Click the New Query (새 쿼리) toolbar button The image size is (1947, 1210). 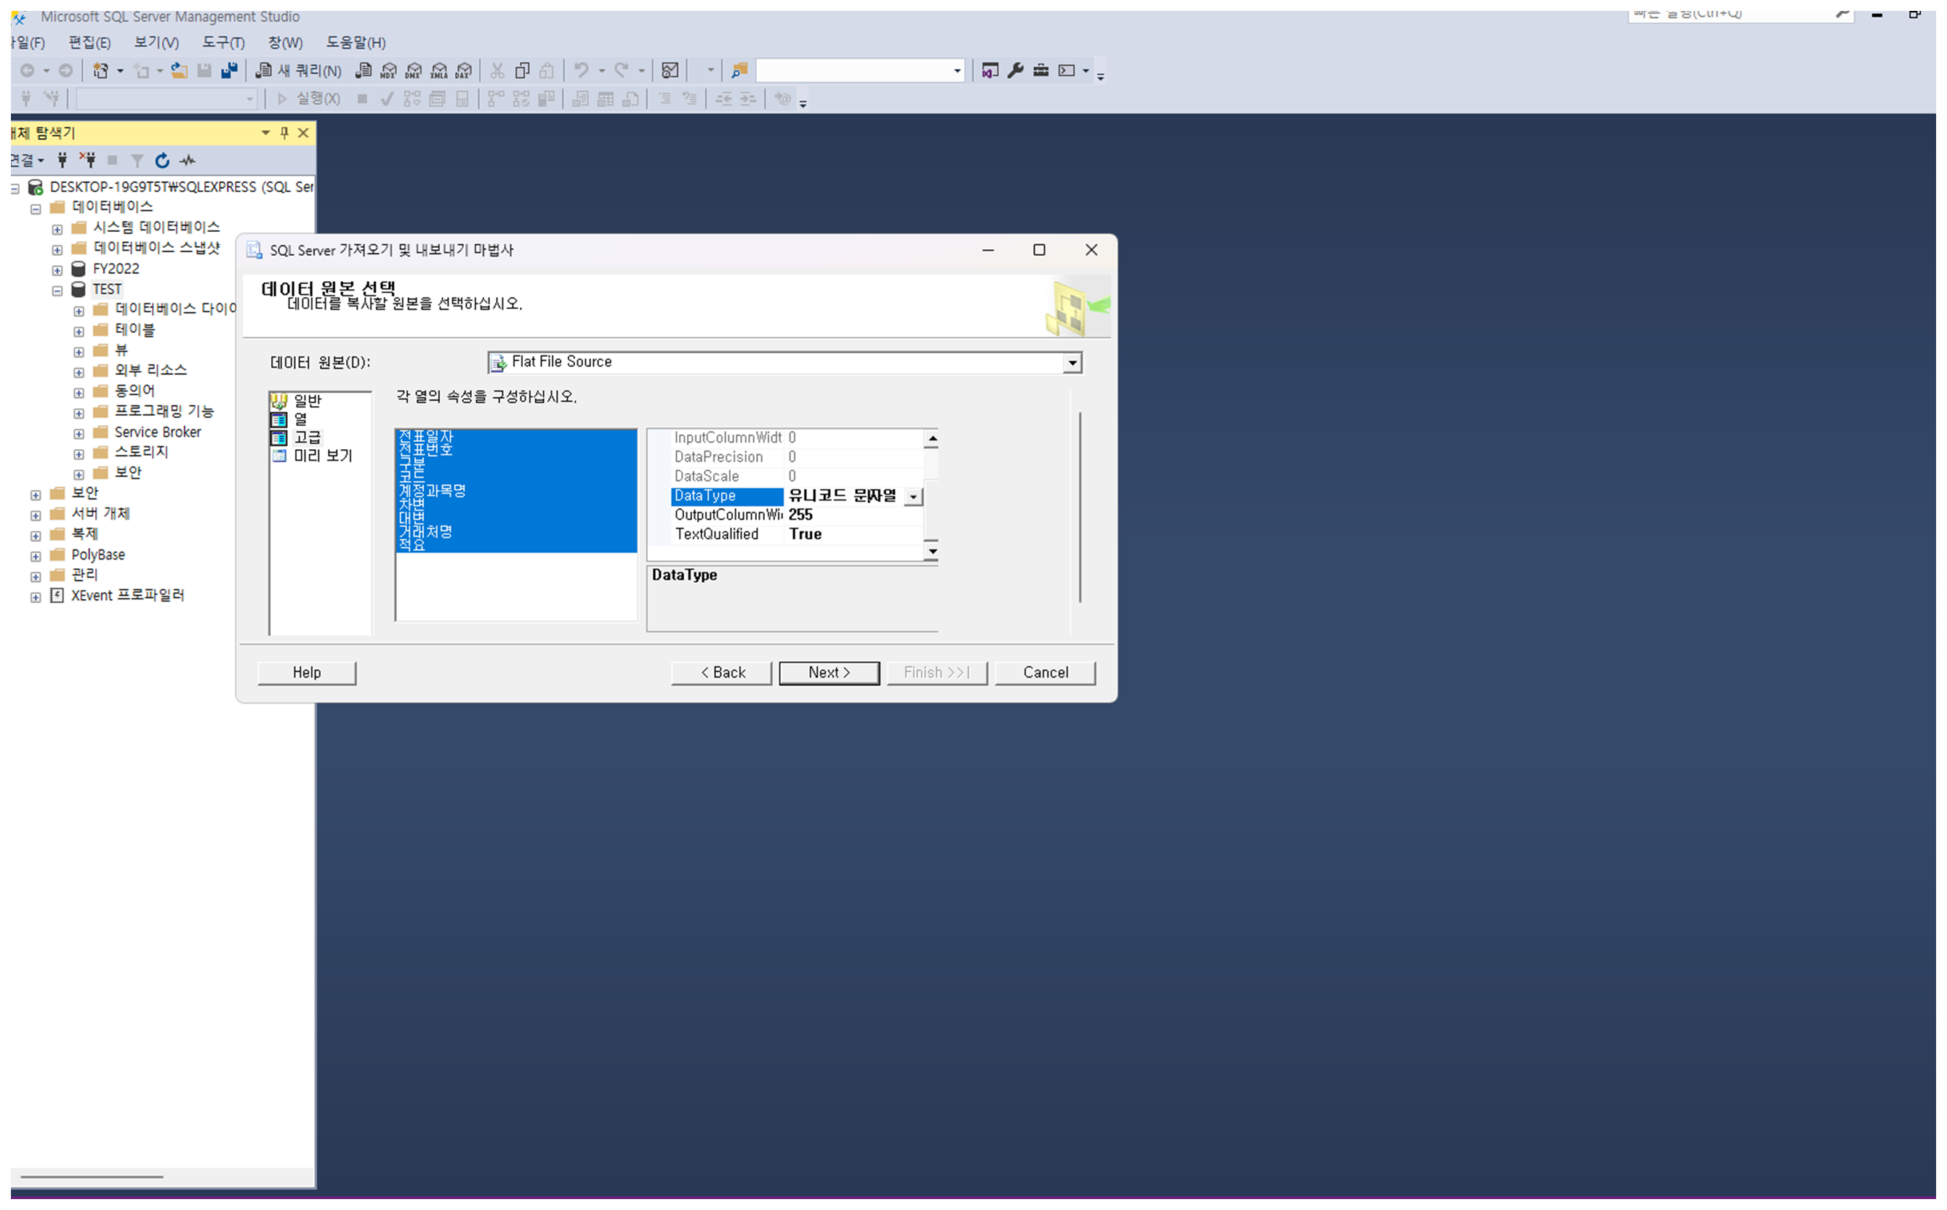299,71
